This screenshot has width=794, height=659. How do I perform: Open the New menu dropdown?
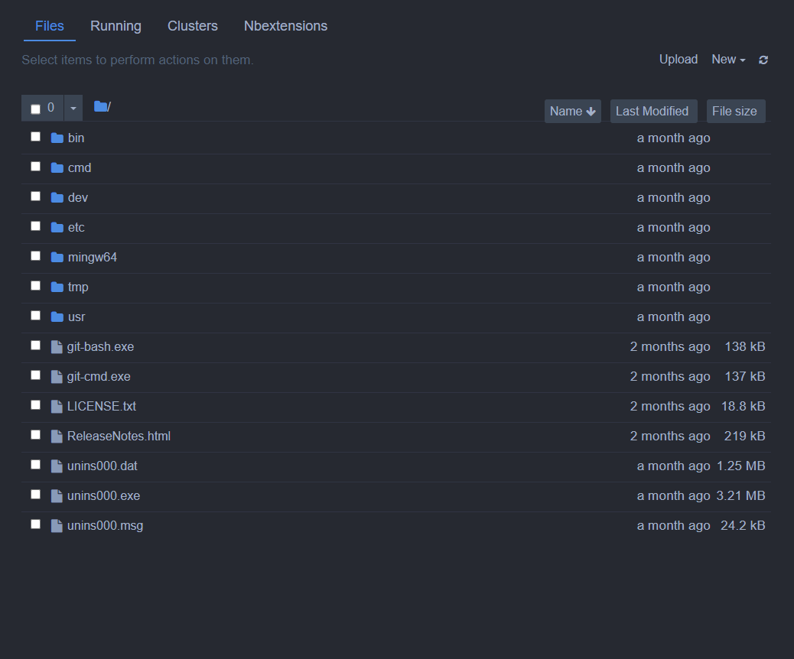click(x=727, y=59)
